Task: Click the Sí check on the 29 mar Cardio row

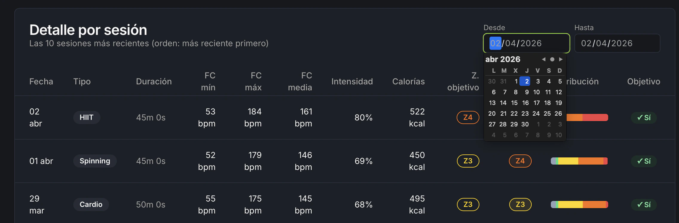Action: [x=643, y=205]
